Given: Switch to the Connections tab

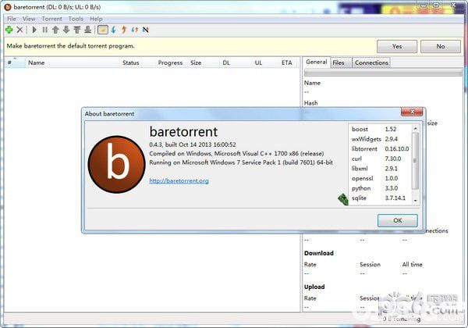Looking at the screenshot, I should pos(371,62).
